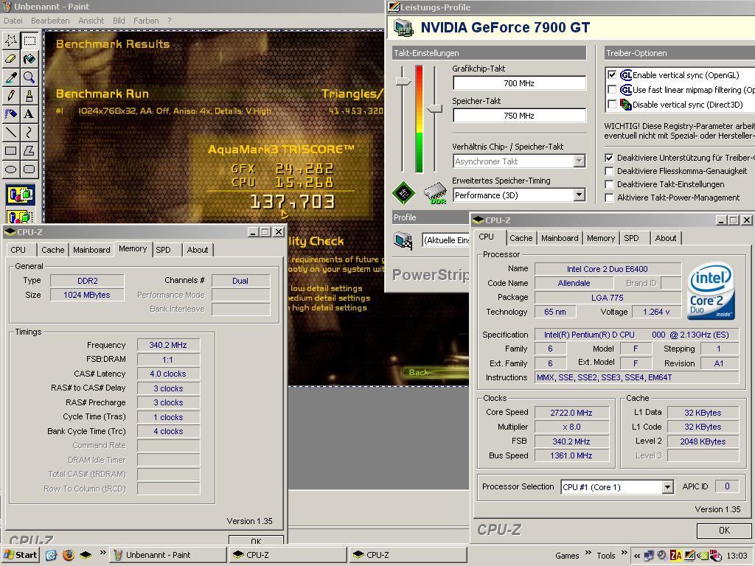This screenshot has width=755, height=566.
Task: Click the DDR memory chip icon
Action: pos(435,194)
